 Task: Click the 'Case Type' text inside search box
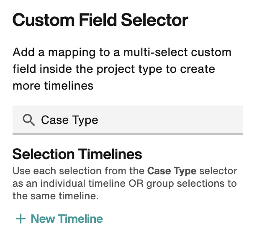click(69, 120)
